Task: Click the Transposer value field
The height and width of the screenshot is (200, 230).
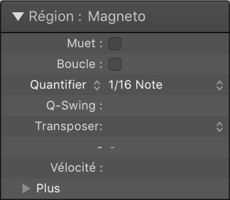Action: point(161,126)
